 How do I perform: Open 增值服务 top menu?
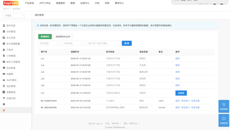click(x=60, y=3)
